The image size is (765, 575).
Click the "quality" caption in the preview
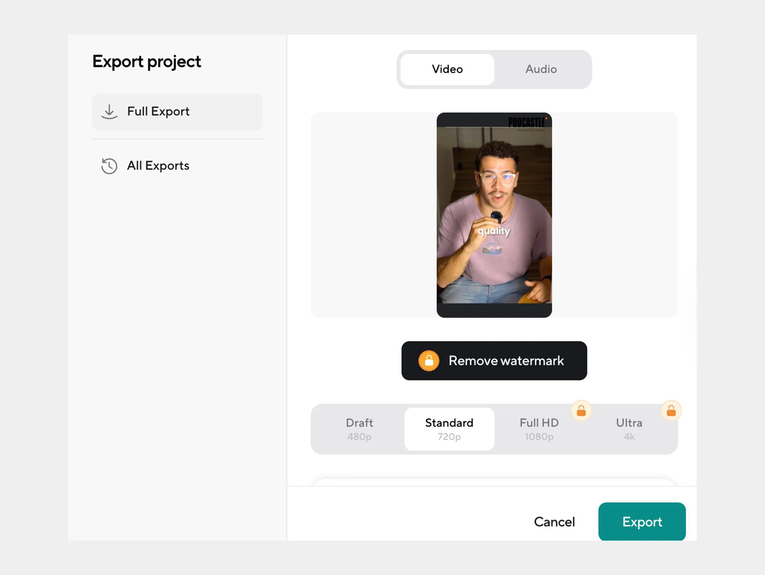(494, 231)
